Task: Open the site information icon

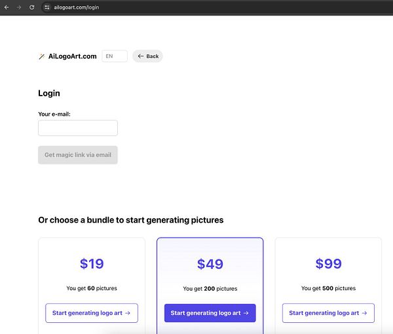Action: 47,7
